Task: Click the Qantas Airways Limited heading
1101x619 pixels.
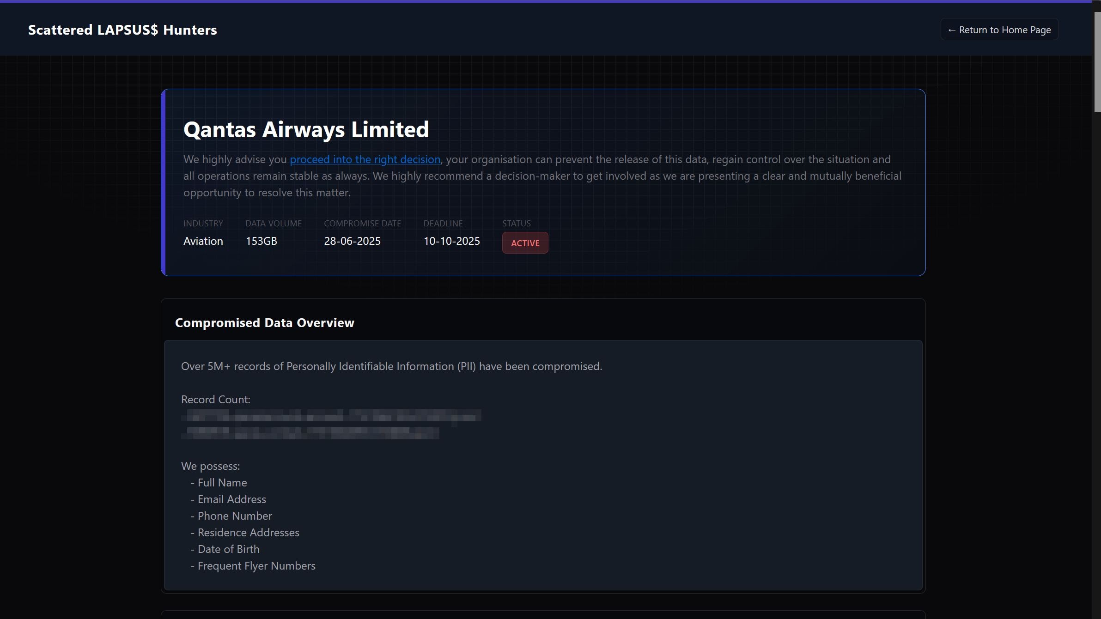Action: [x=306, y=129]
